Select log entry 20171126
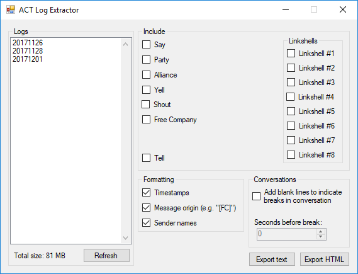Viewport: 358px width, 274px height. coord(28,42)
